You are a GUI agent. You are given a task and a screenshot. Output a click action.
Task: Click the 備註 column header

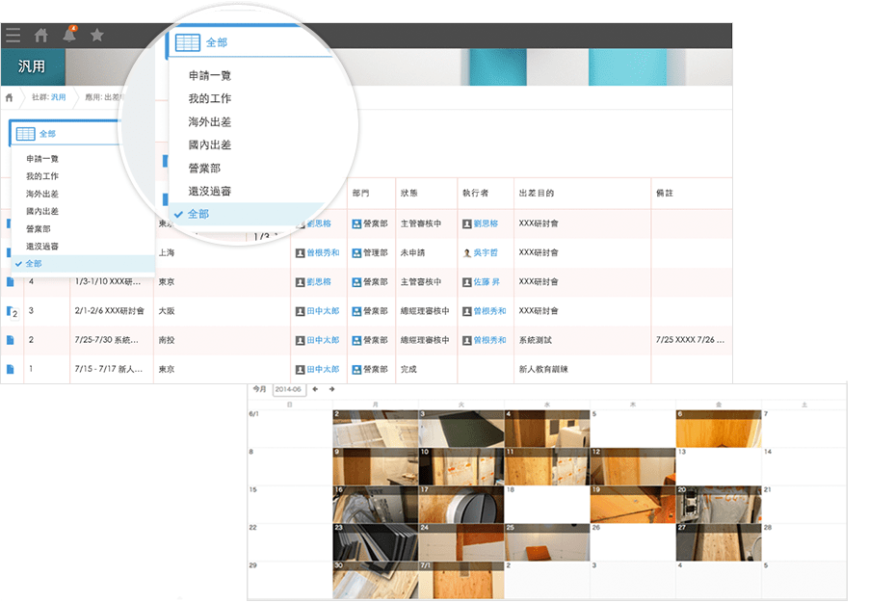pyautogui.click(x=665, y=194)
